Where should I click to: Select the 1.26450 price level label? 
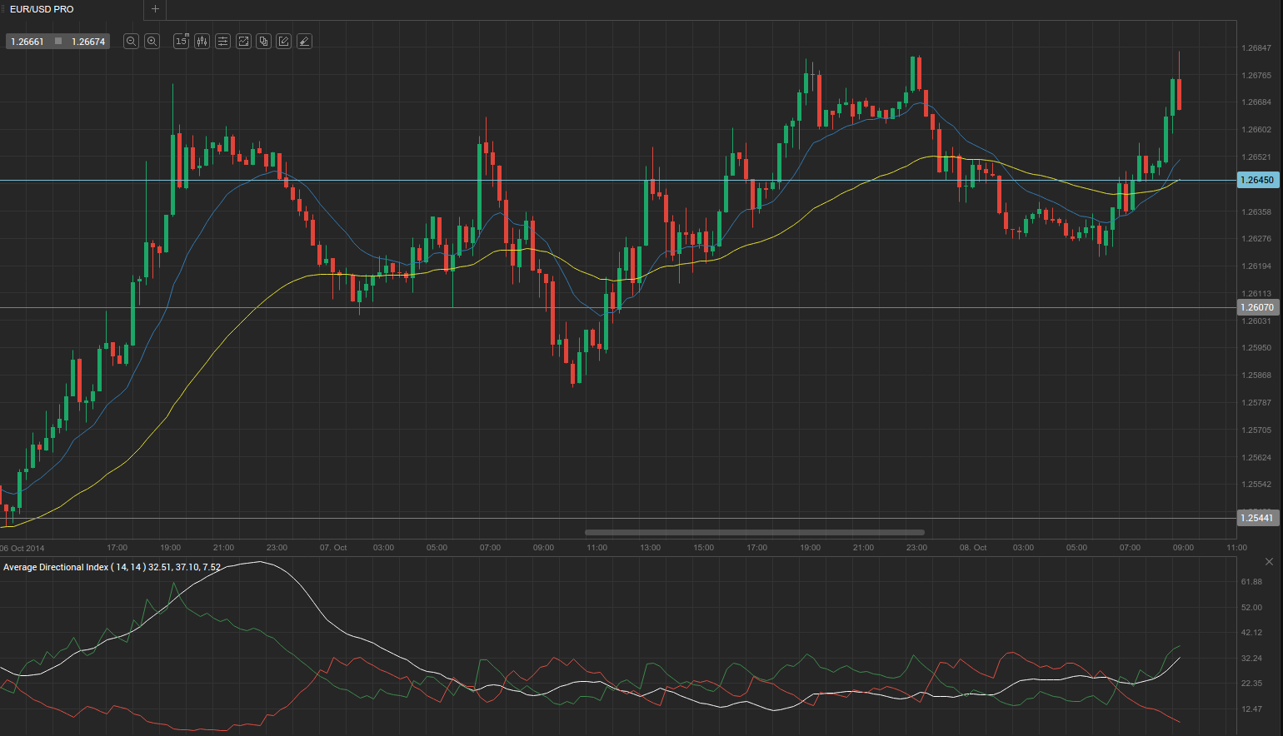(1257, 180)
